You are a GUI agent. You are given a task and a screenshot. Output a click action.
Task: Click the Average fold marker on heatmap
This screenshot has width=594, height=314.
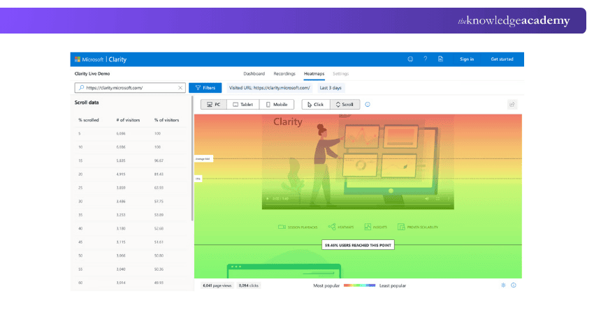pos(203,159)
